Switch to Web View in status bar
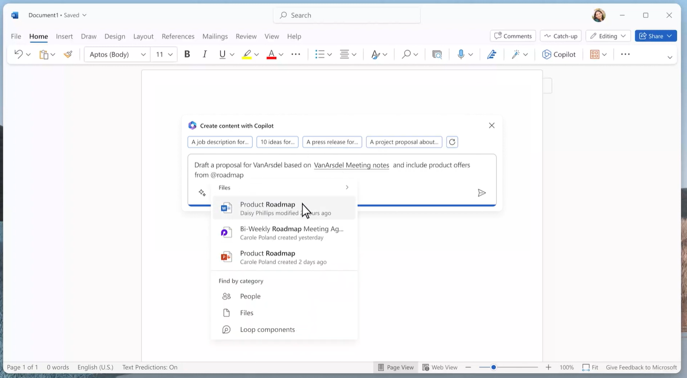The image size is (687, 378). coord(440,367)
